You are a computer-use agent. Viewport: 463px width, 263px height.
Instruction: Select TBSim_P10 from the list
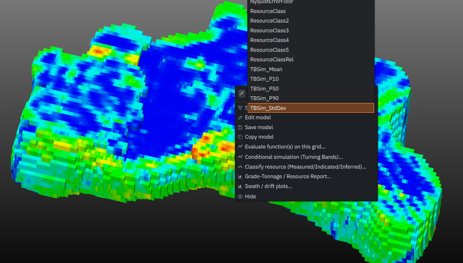(x=311, y=79)
